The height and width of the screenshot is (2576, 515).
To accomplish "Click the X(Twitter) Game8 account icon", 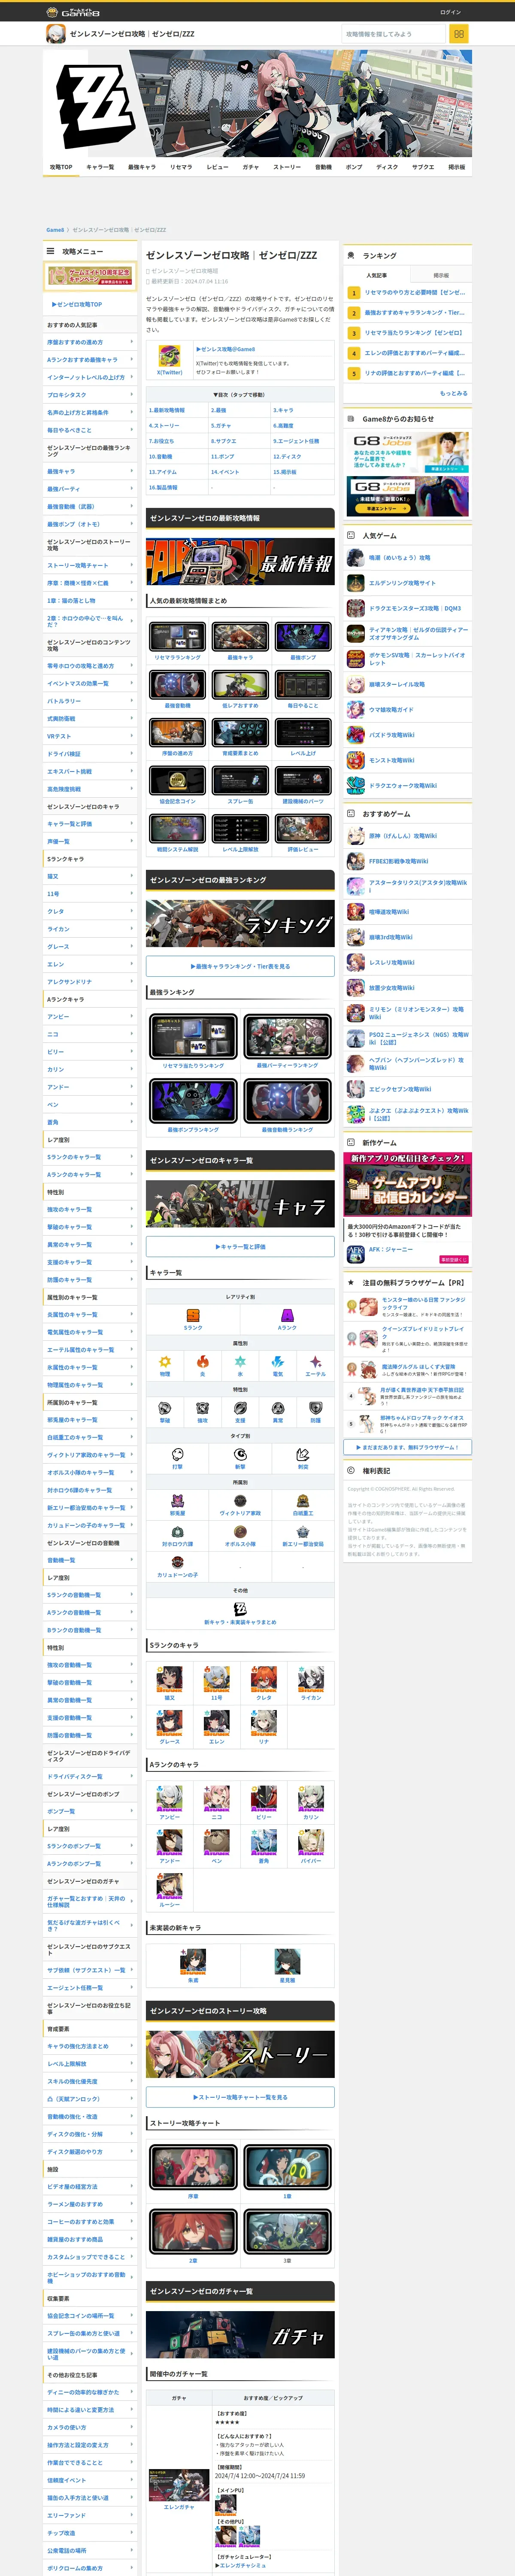I will 170,355.
